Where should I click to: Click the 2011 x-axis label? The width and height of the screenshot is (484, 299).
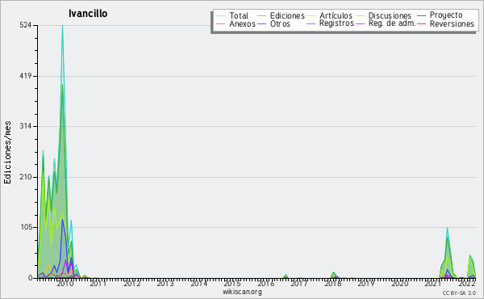pyautogui.click(x=98, y=283)
